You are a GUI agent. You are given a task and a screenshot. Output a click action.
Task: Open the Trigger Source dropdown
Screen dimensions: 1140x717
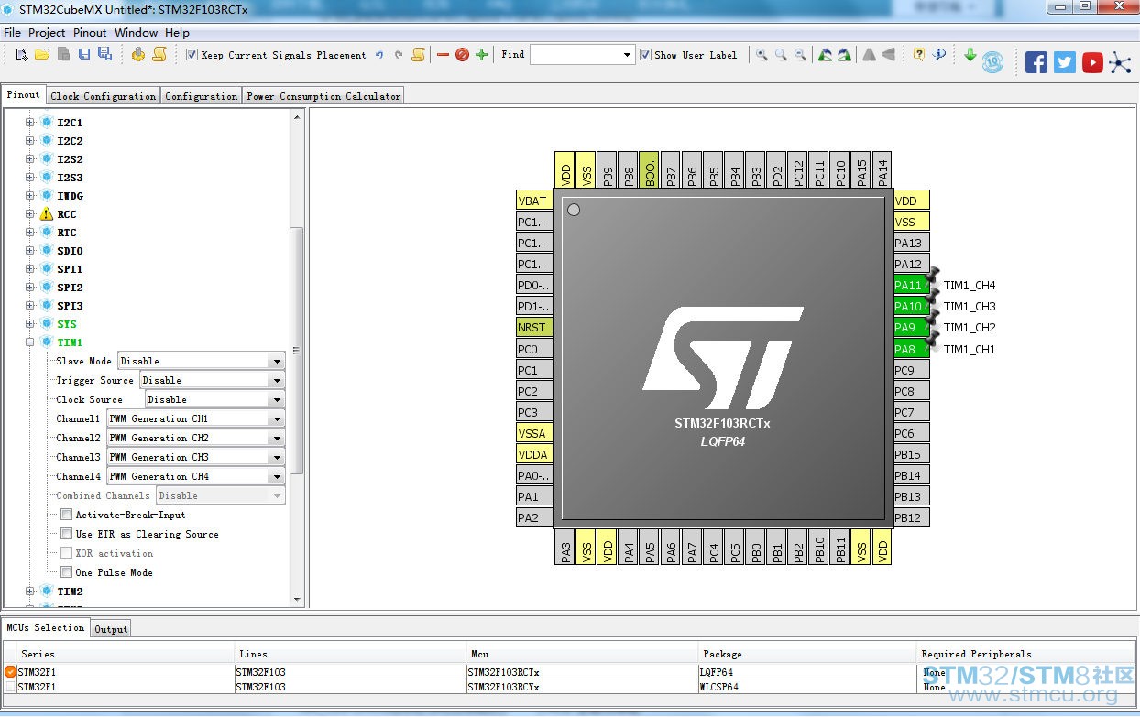(x=212, y=380)
